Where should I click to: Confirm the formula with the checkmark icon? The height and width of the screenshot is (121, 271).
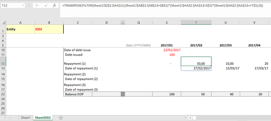click(x=46, y=5)
